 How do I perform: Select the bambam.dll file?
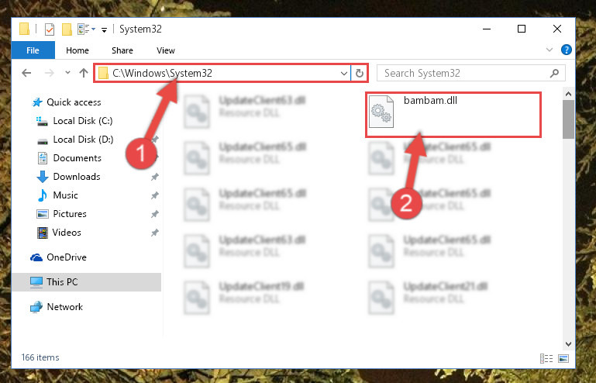(453, 115)
